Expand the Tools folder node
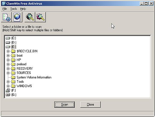The width and height of the screenshot is (155, 117). tap(8, 82)
